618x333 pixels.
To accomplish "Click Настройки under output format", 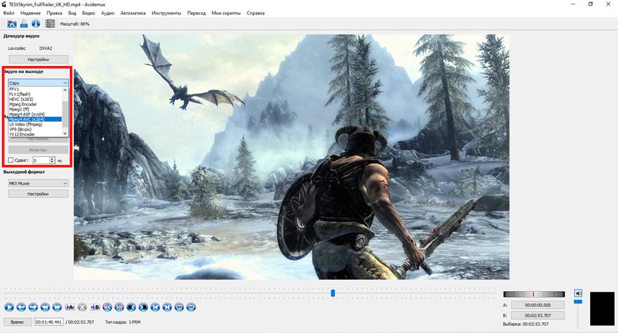I will tap(38, 194).
